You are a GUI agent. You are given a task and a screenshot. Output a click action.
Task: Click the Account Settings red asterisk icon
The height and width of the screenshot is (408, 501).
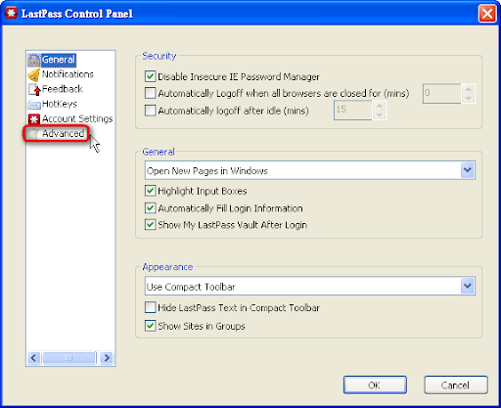[34, 119]
